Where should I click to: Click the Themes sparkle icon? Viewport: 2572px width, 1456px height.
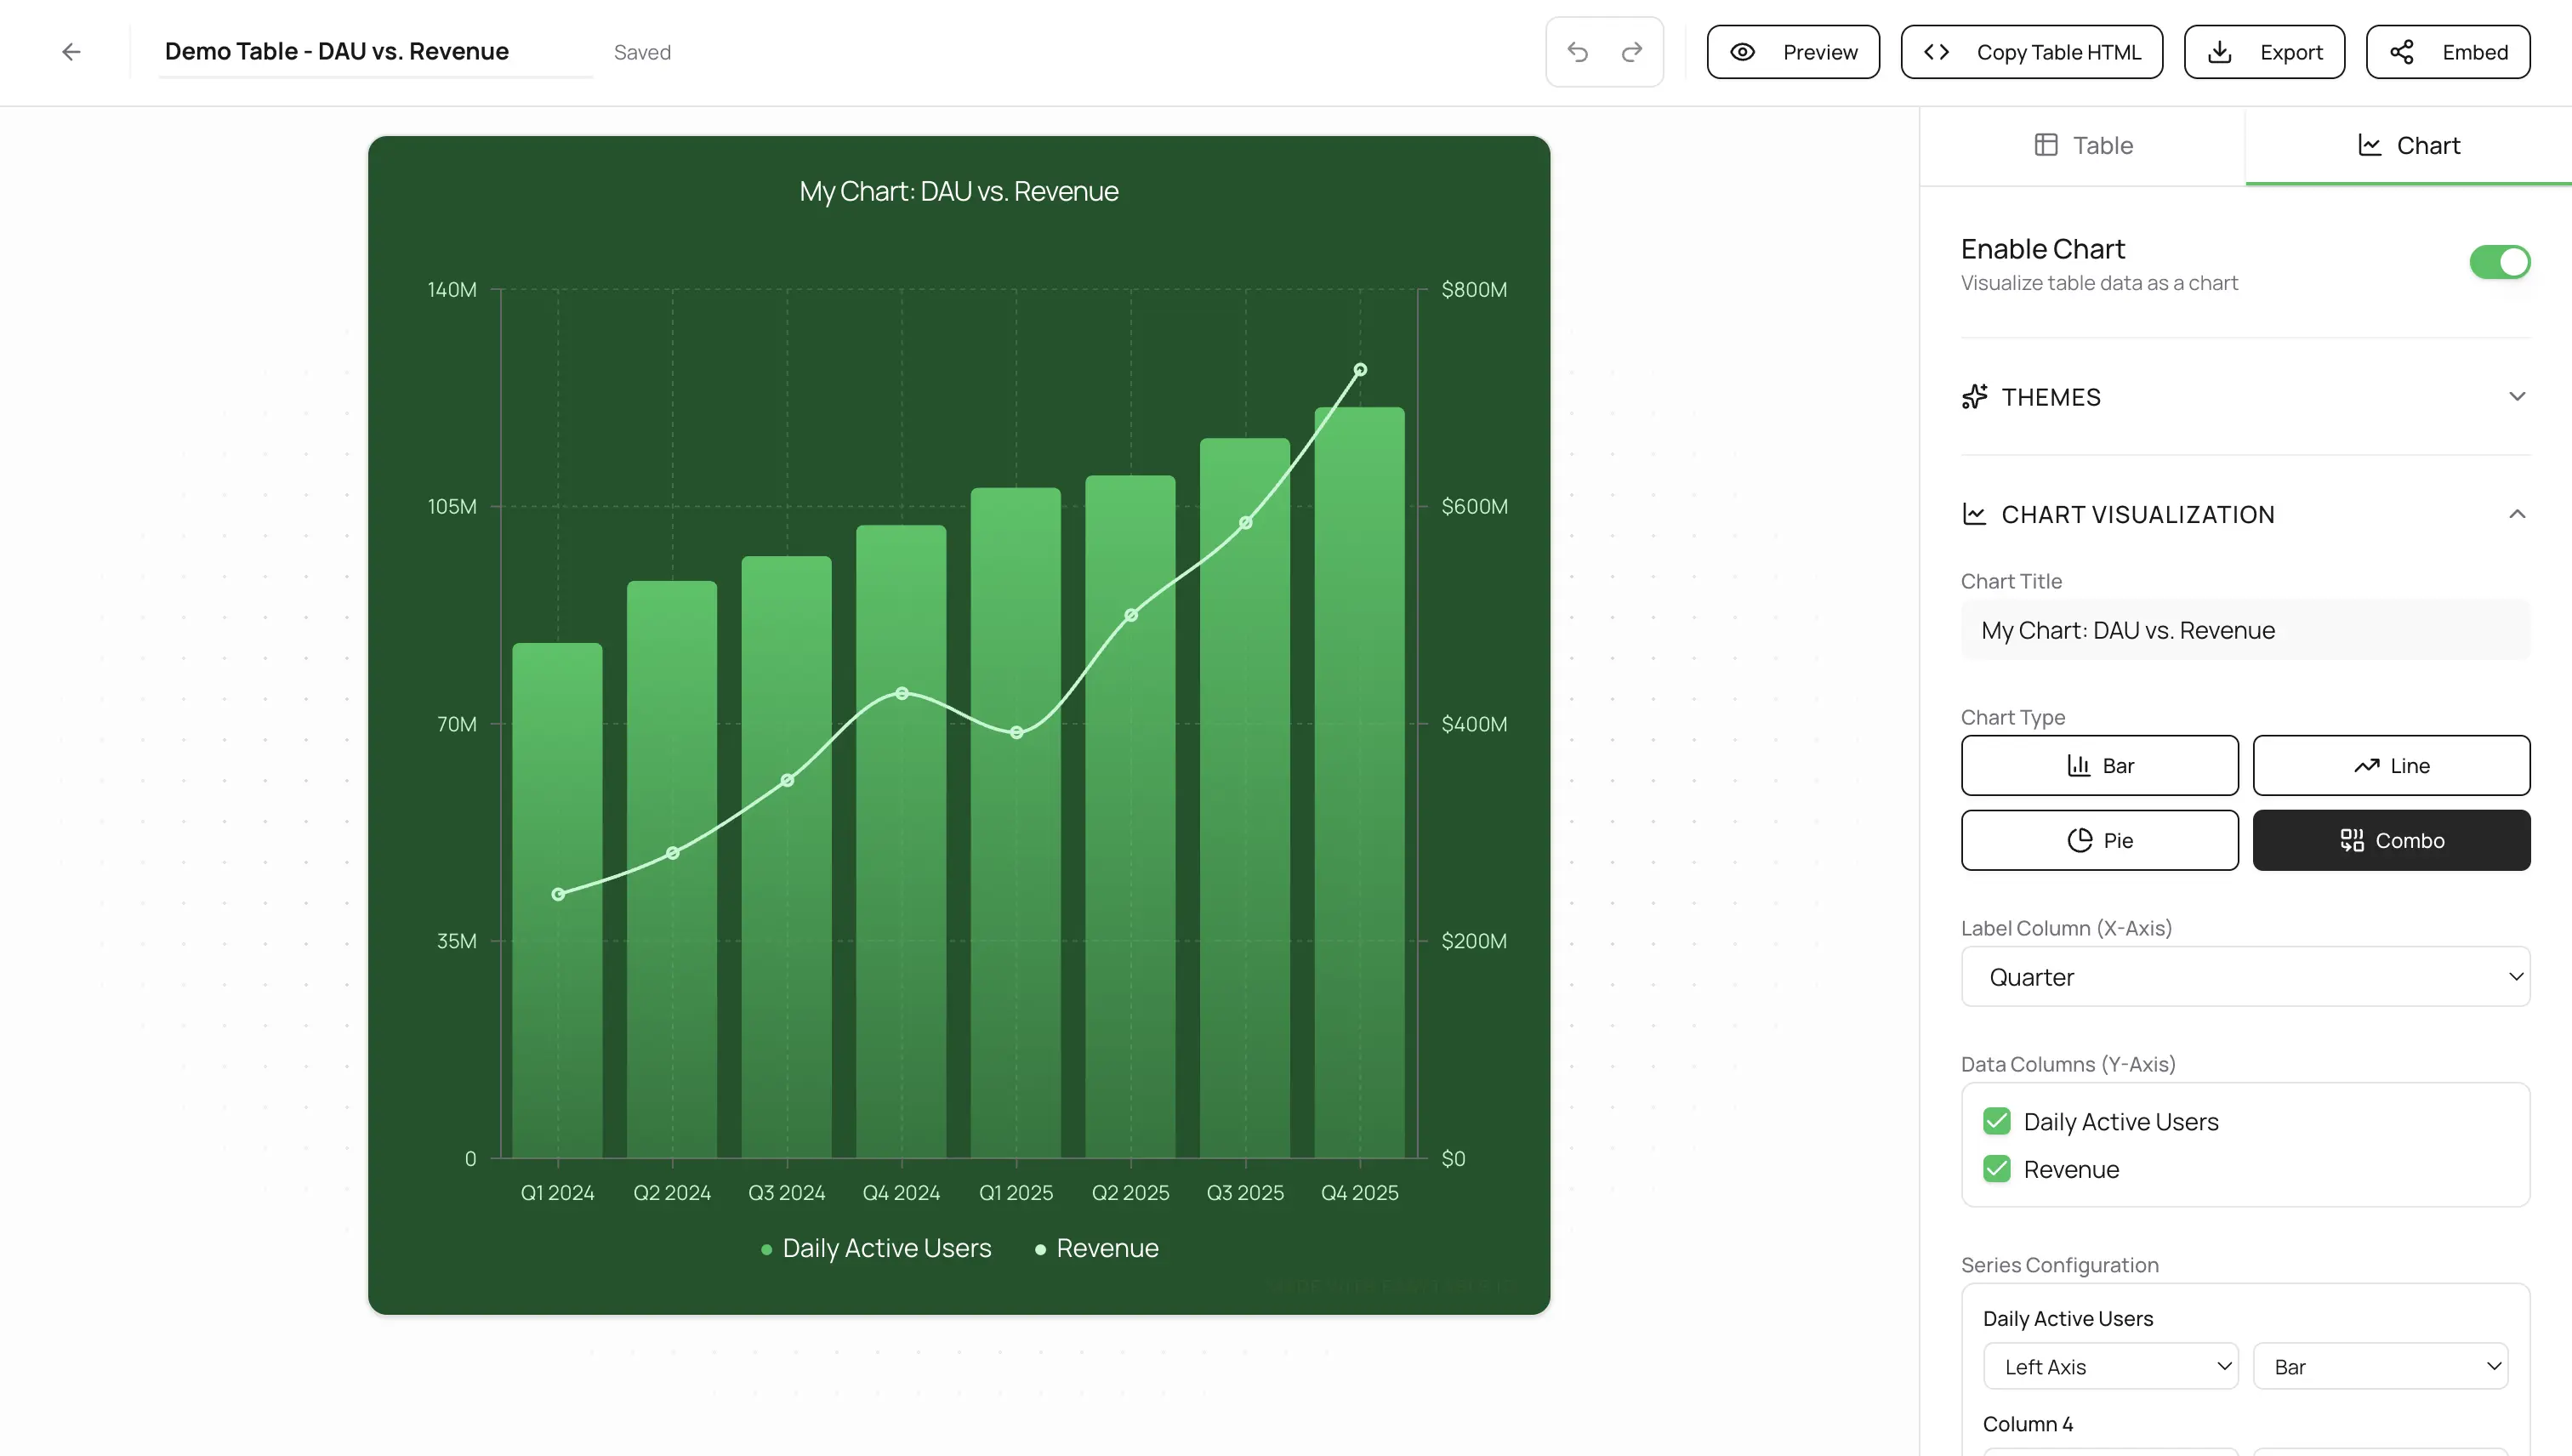click(1974, 397)
